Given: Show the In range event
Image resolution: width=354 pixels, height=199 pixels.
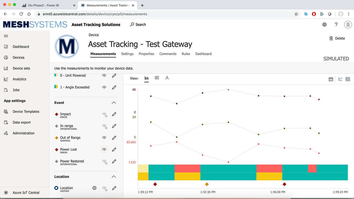Looking at the screenshot, I should click(105, 126).
